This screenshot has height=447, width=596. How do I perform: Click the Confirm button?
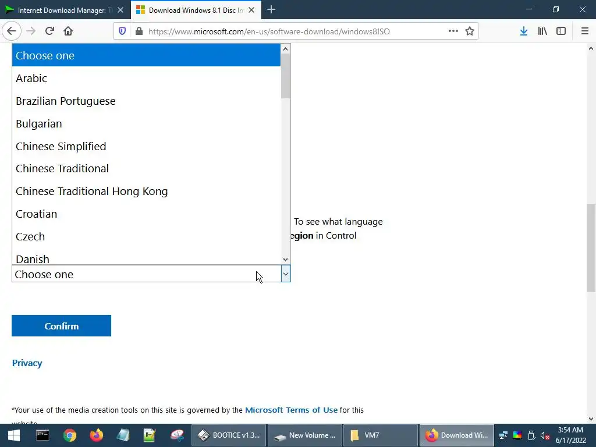(x=61, y=326)
